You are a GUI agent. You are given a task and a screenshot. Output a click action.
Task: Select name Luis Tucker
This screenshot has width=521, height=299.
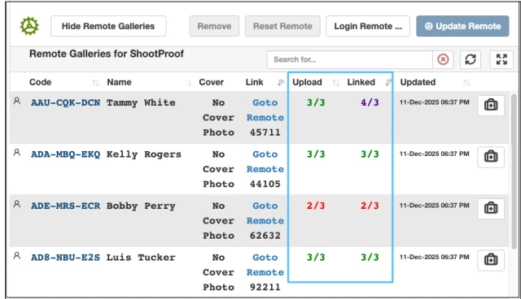point(141,258)
